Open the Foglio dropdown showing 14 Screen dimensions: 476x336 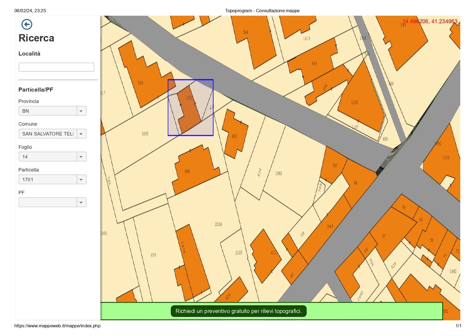[x=52, y=157]
